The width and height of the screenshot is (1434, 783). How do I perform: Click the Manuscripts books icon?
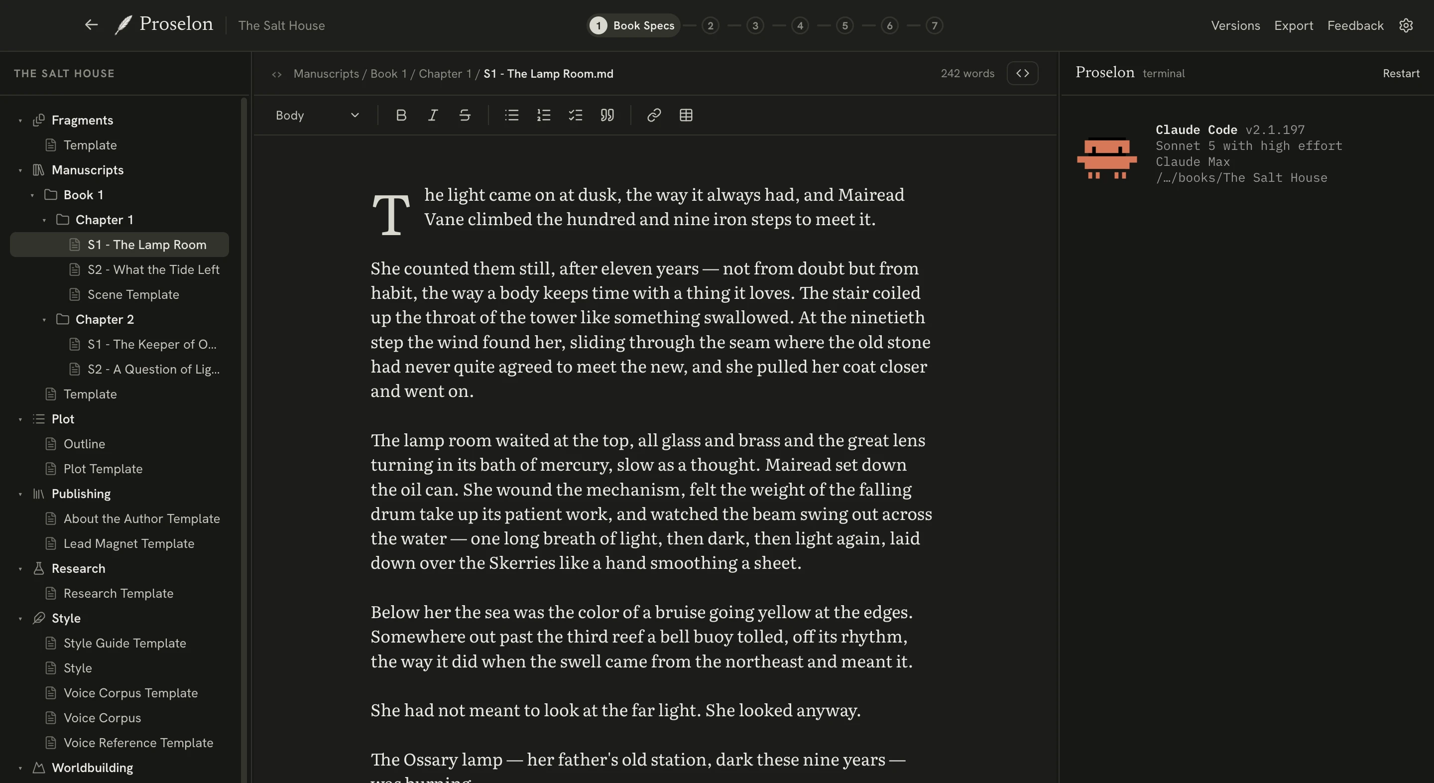(x=38, y=170)
